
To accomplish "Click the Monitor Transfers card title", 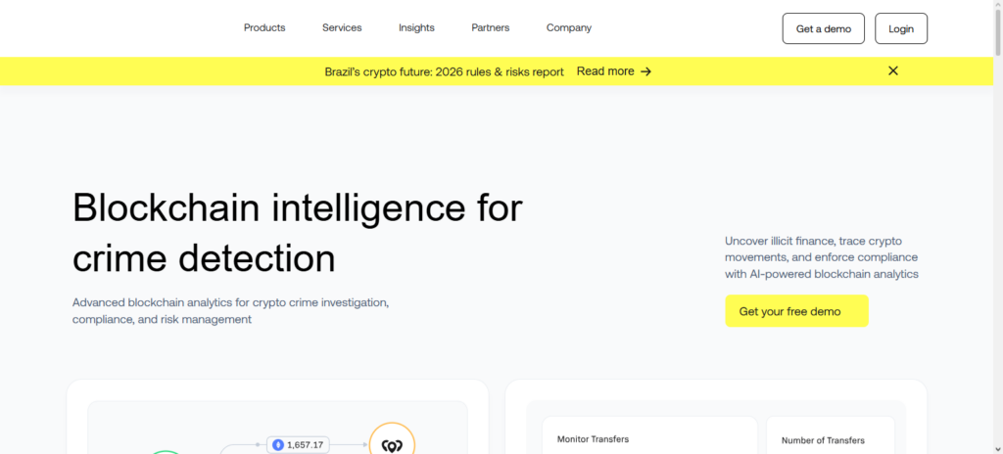I will click(593, 439).
